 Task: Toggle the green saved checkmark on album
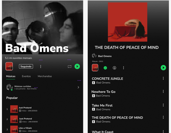coord(105,68)
